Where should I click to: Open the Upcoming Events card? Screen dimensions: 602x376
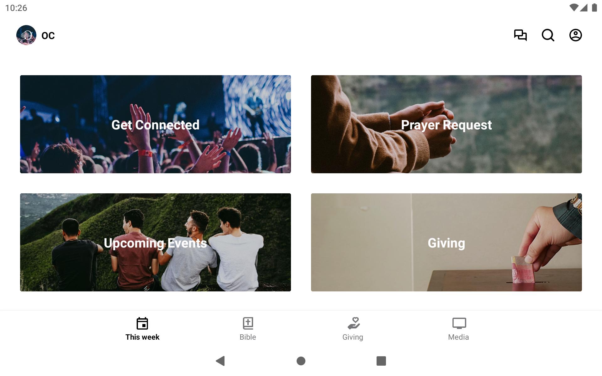156,242
